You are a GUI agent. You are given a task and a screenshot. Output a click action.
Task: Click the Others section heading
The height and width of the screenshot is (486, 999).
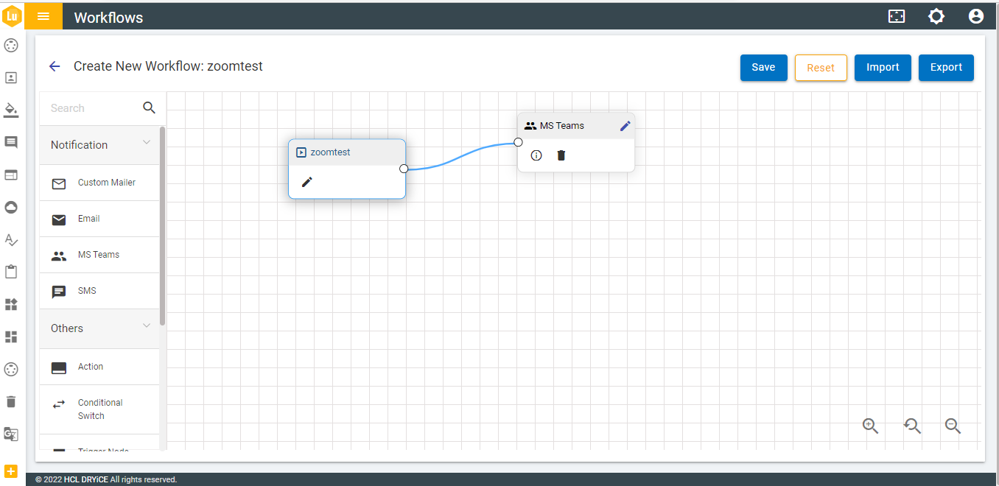(67, 328)
